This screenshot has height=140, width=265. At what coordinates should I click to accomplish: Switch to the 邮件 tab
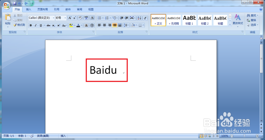(x=68, y=10)
